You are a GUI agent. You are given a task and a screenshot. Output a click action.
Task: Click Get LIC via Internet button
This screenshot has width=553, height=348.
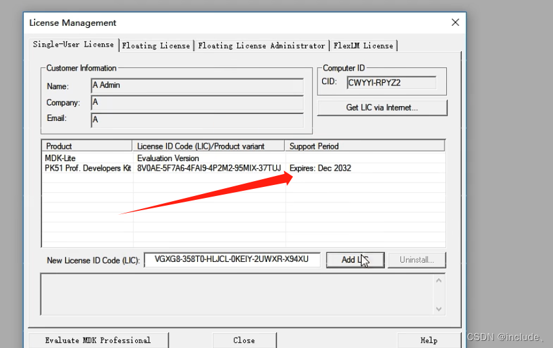tap(382, 107)
